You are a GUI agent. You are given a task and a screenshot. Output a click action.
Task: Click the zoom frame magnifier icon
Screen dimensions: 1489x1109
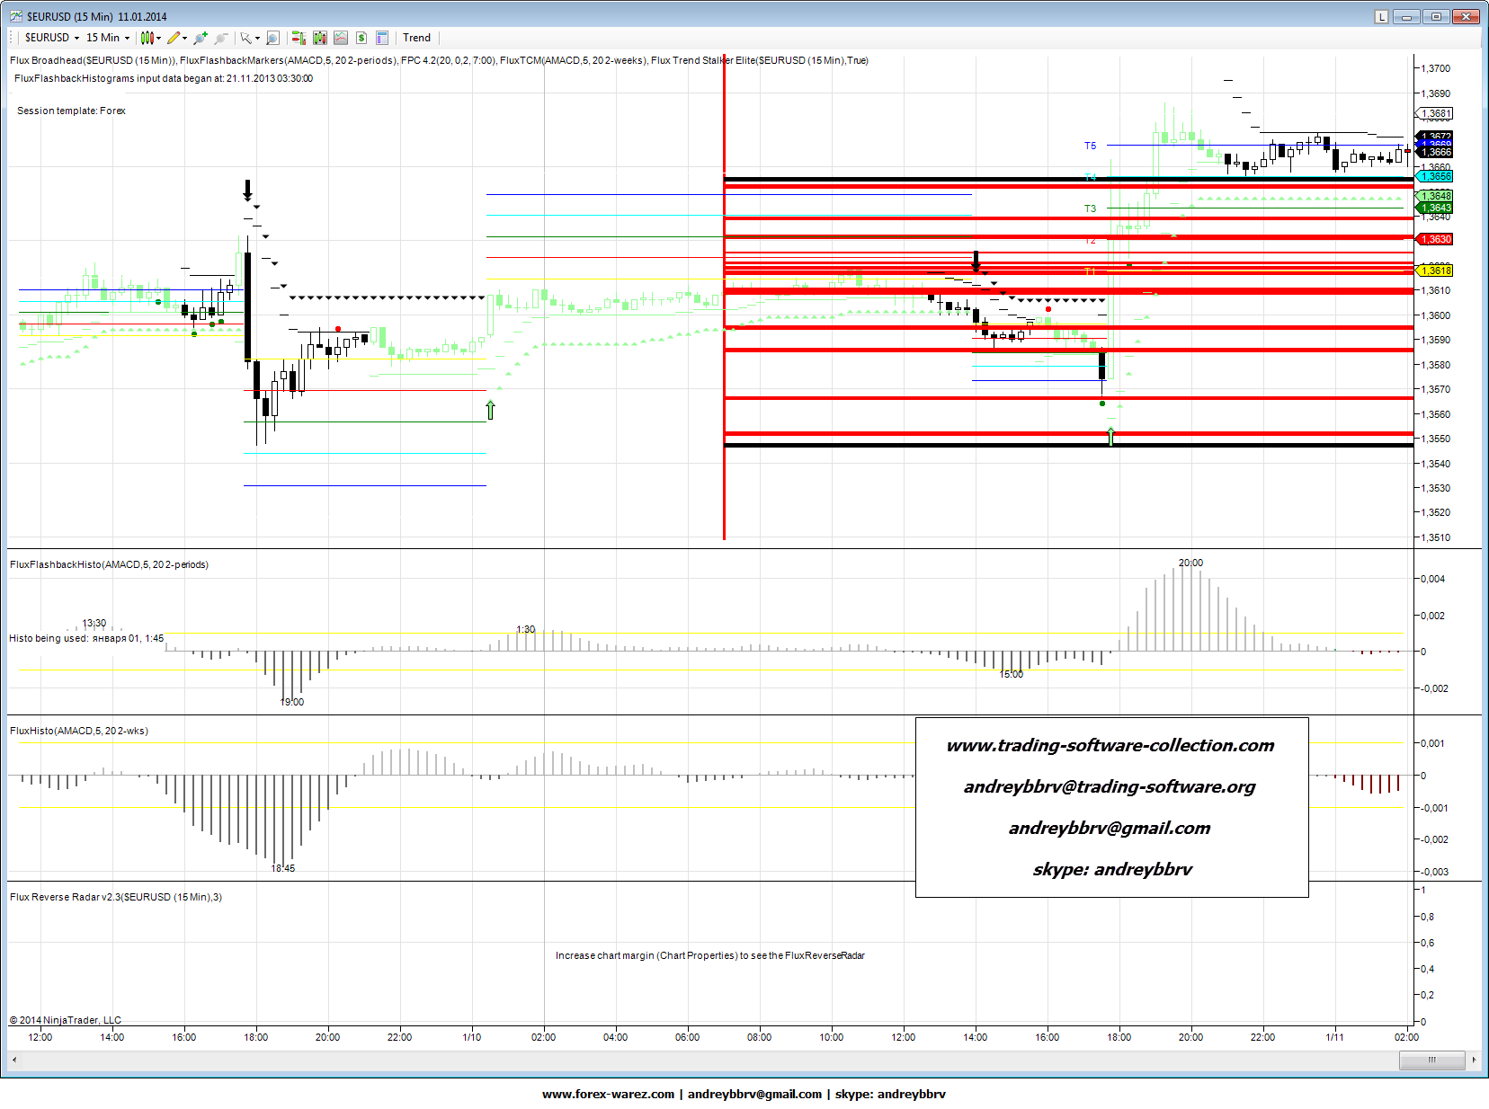[x=272, y=38]
